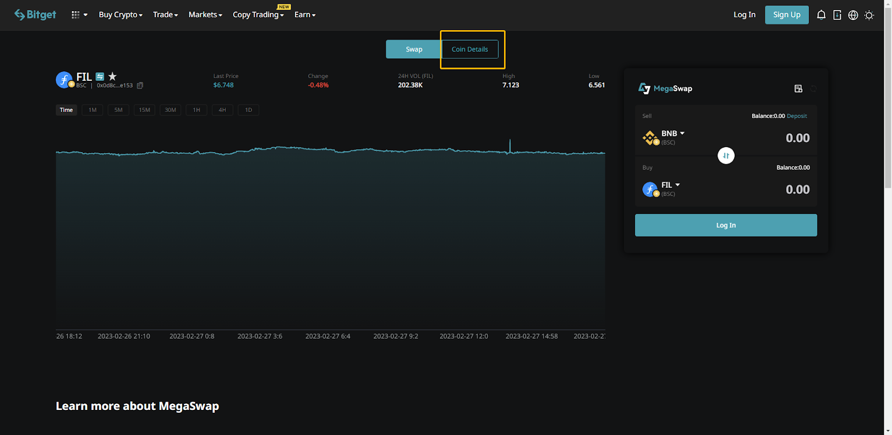Image resolution: width=892 pixels, height=435 pixels.
Task: Select the 1H chart interval
Action: (x=196, y=110)
